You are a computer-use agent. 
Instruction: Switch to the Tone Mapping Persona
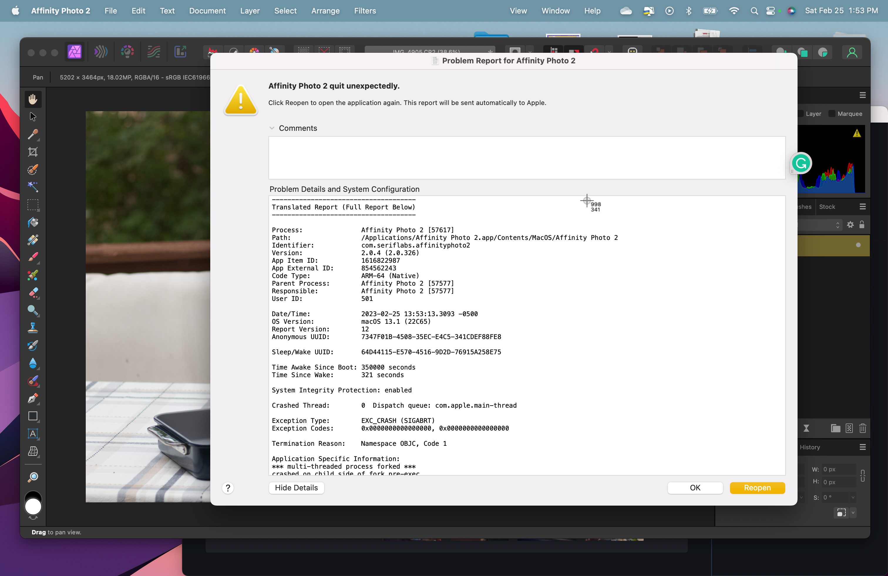coord(154,52)
